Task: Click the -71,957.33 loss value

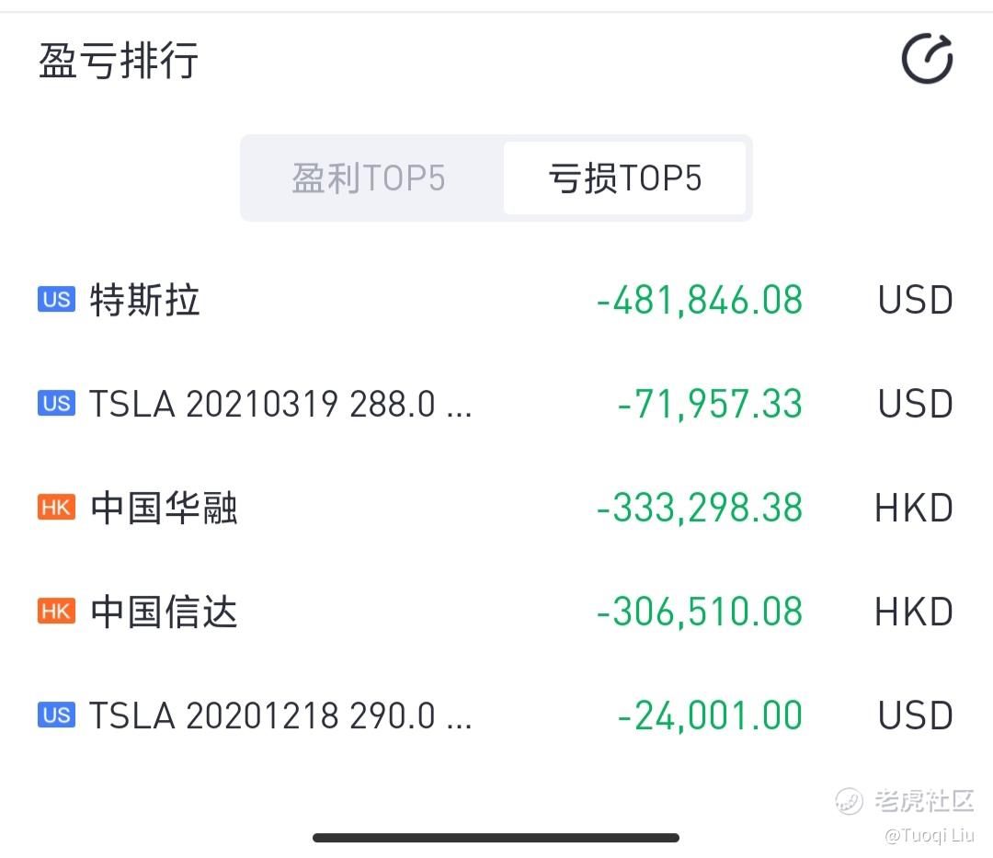Action: [x=710, y=404]
